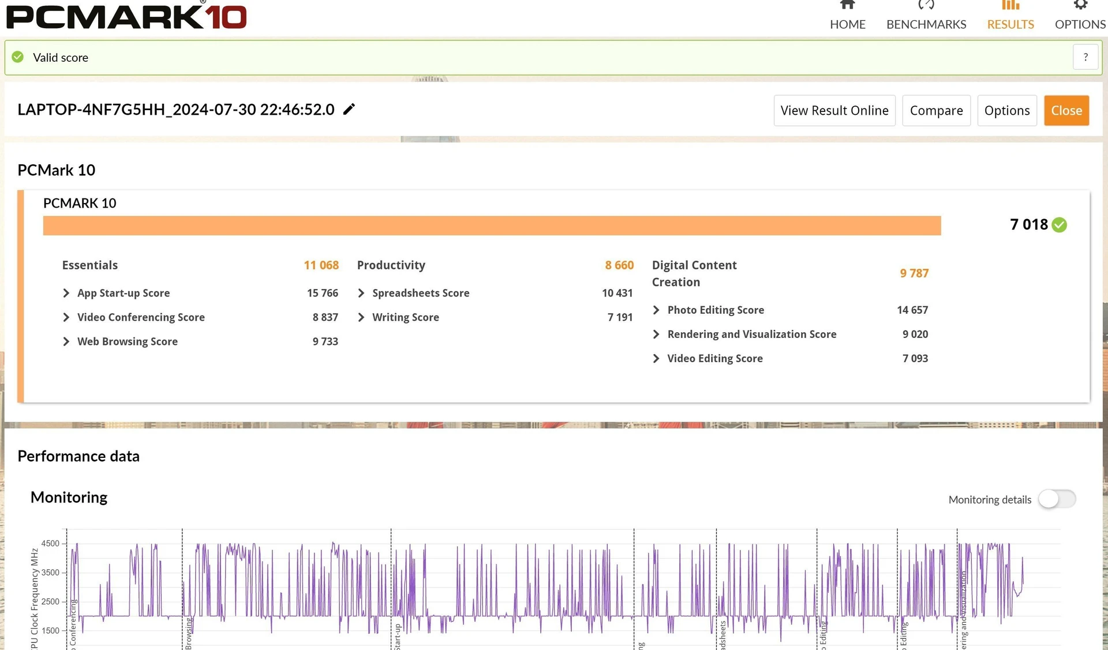Click the CPU clock frequency graph
The width and height of the screenshot is (1108, 650).
[x=563, y=588]
